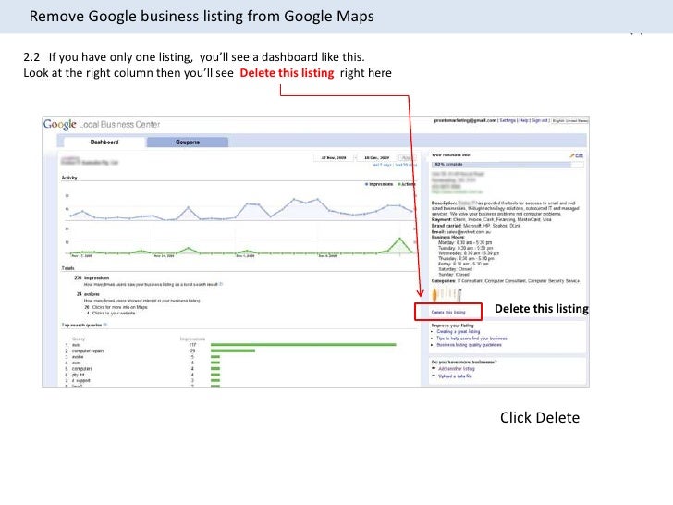This screenshot has width=673, height=505.
Task: Click the Google logo
Action: click(60, 125)
